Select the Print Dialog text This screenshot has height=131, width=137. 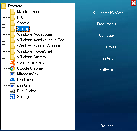[26, 91]
